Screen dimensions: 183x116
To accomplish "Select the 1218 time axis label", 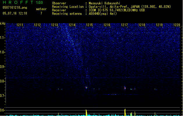I will [x=142, y=25].
